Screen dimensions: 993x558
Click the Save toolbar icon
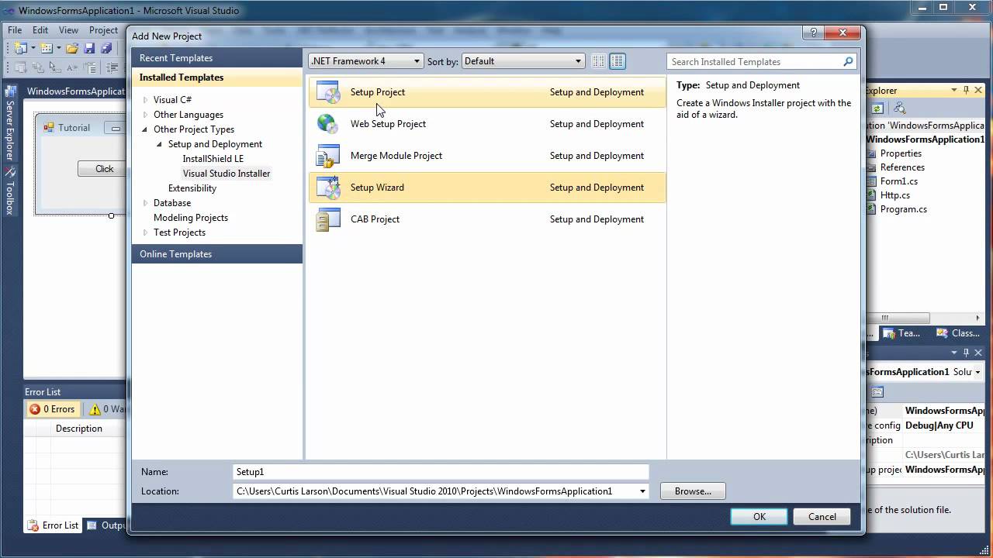click(x=89, y=48)
